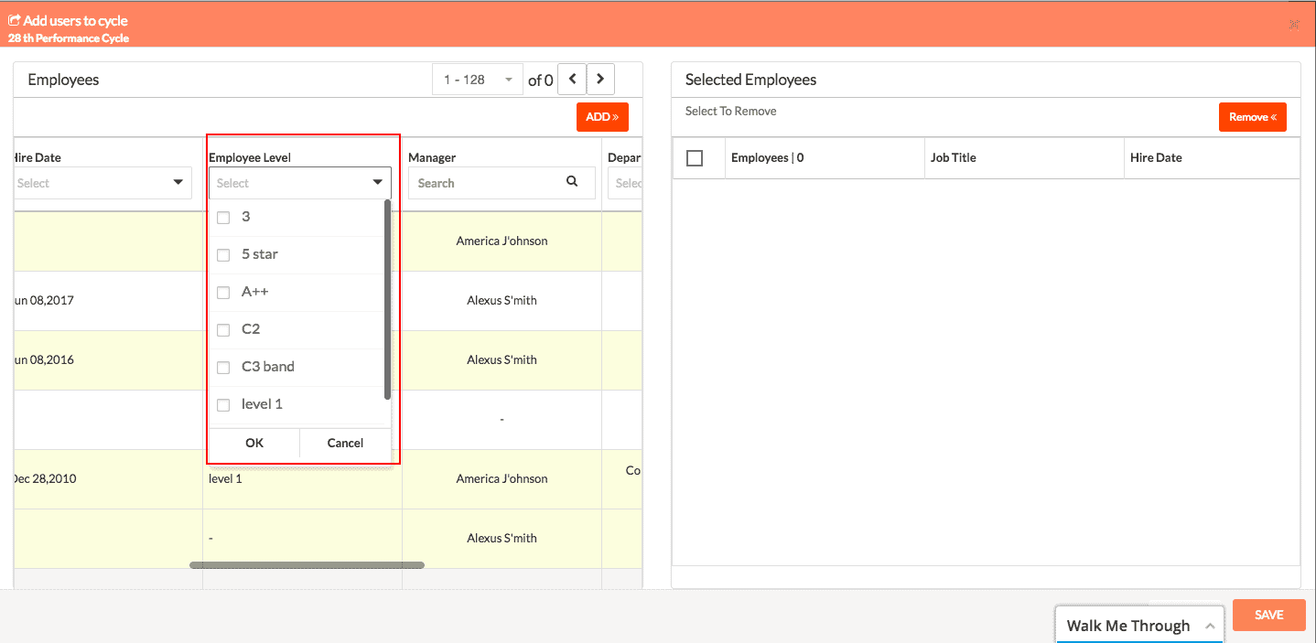Open the Hire Date Select dropdown
The image size is (1316, 643).
tap(102, 183)
